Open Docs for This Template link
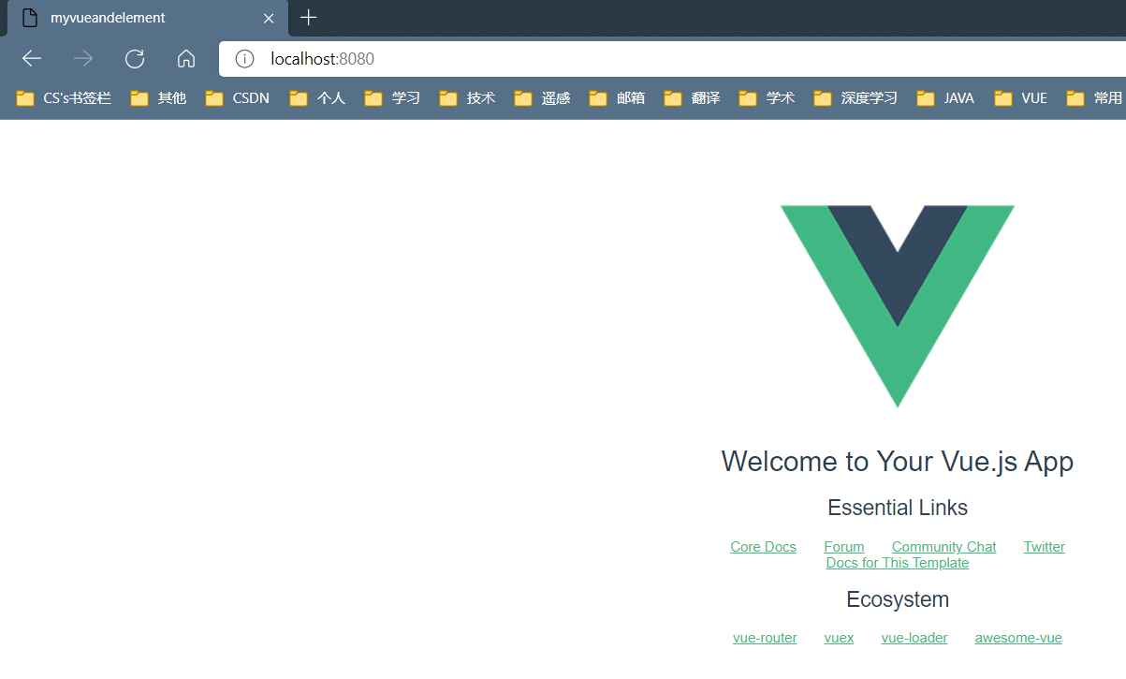Viewport: 1126px width, 679px height. 898,563
